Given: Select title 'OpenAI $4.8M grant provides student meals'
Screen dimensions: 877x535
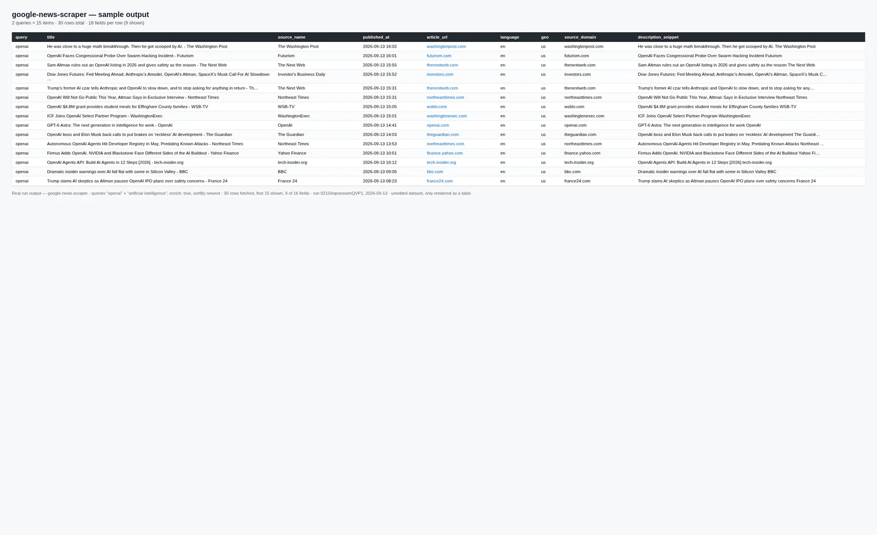Looking at the screenshot, I should 128,107.
